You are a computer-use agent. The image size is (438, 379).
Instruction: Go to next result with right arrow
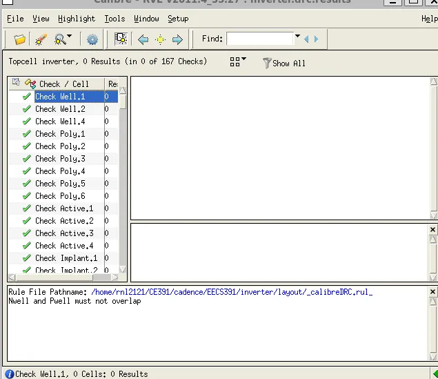[x=177, y=39]
